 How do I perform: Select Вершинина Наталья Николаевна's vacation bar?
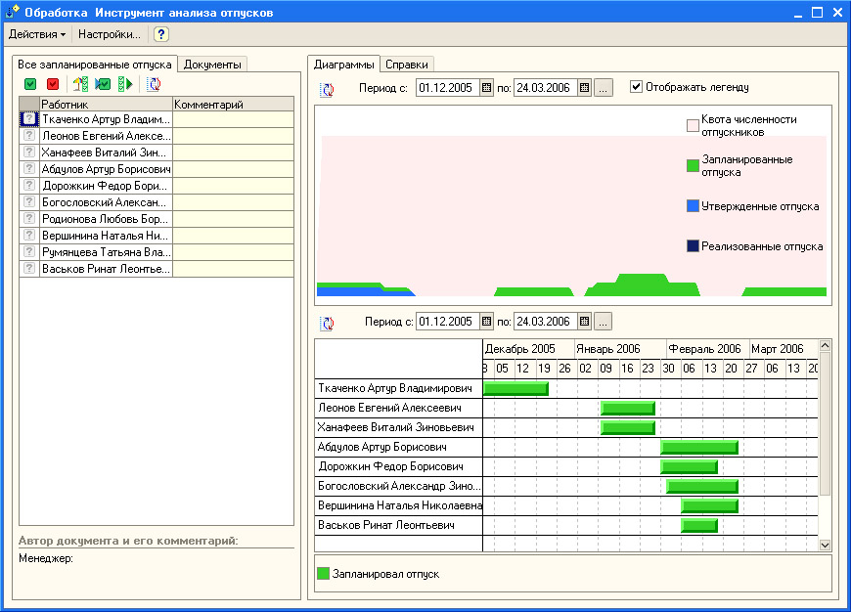click(x=710, y=505)
